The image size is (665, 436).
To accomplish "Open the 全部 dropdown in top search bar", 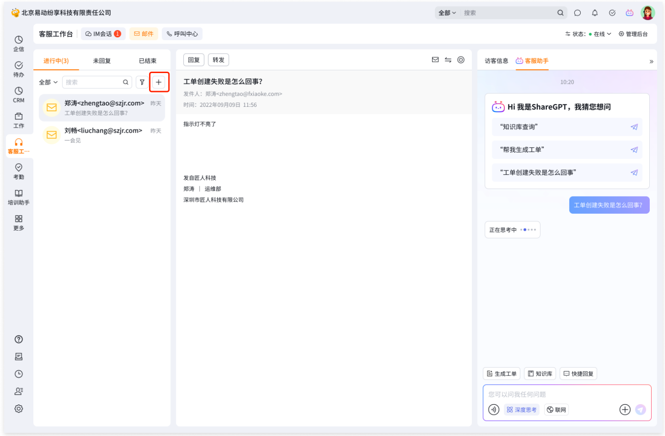I will pyautogui.click(x=447, y=13).
